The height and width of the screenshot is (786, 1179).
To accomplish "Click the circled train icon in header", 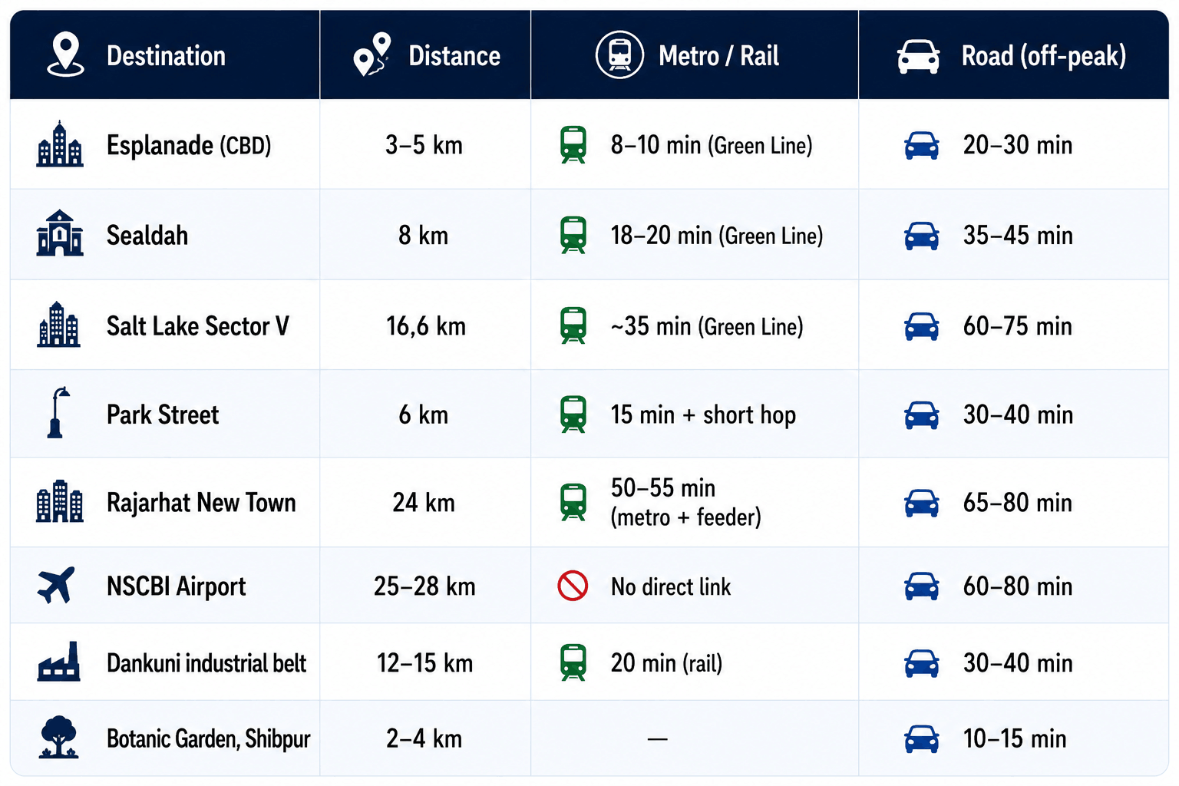I will coord(619,54).
